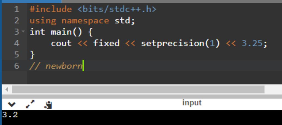Screen dimensions: 282x125
Task: Expand the console to fullscreen
Action: pyautogui.click(x=30, y=104)
